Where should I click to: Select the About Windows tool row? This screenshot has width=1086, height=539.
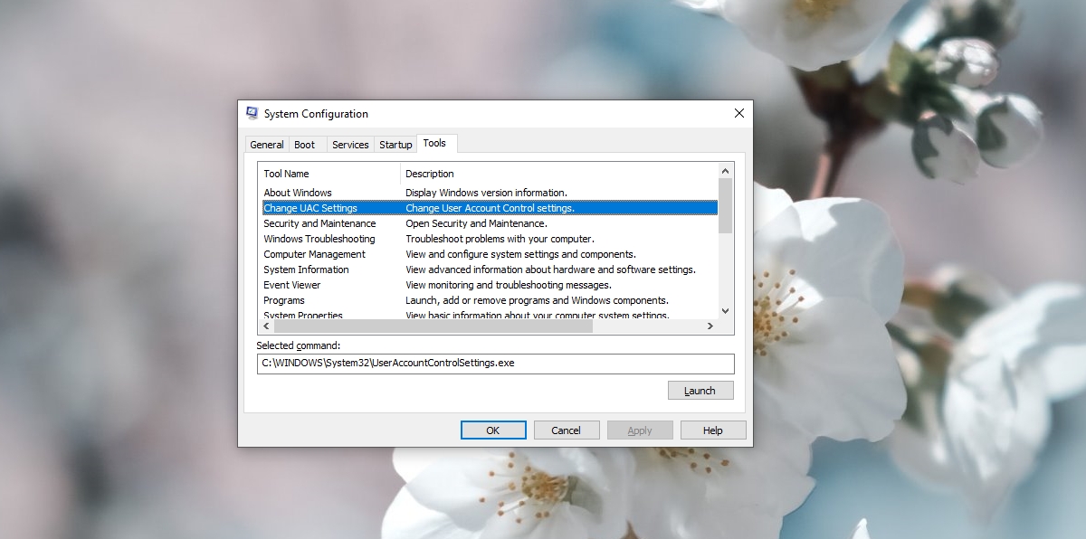click(x=490, y=193)
